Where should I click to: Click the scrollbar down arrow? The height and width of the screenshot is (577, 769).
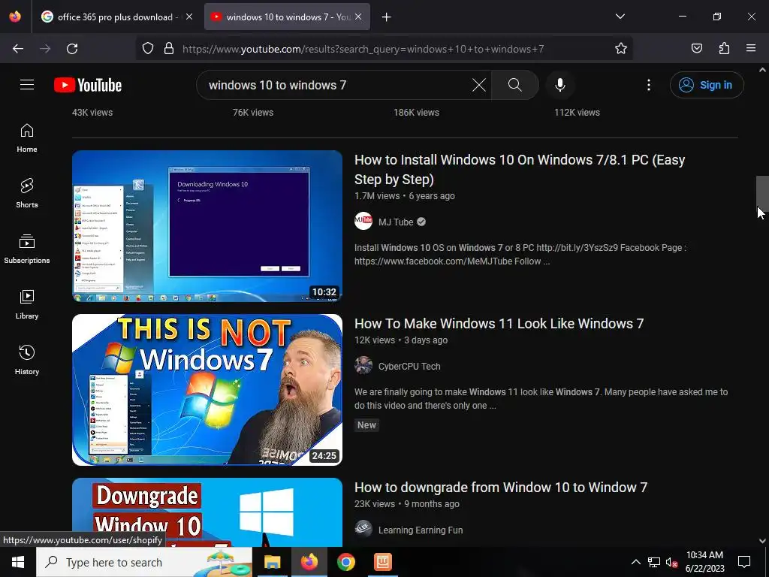click(x=762, y=541)
